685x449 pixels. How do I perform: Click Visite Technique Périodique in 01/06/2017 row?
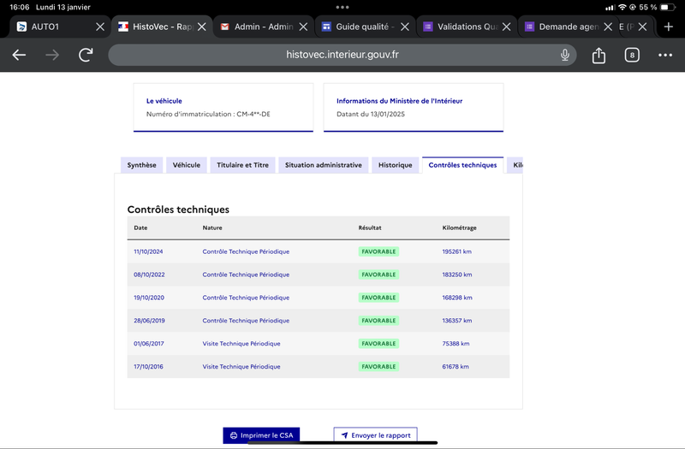coord(241,344)
